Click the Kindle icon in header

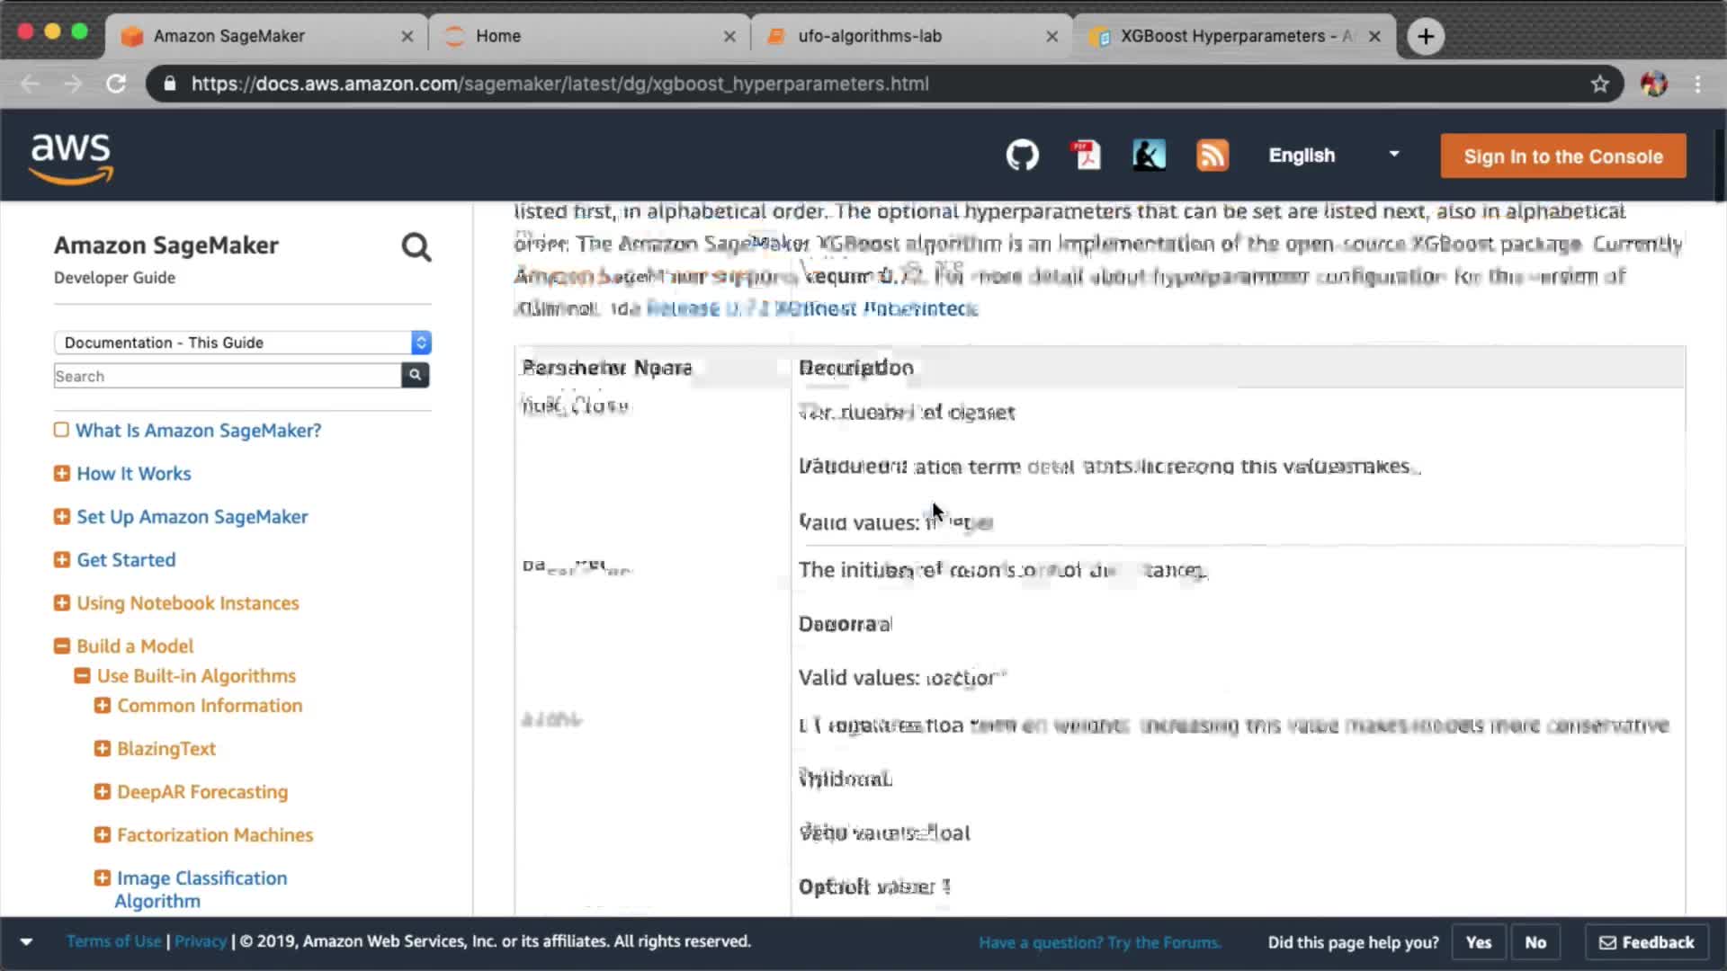(x=1149, y=156)
